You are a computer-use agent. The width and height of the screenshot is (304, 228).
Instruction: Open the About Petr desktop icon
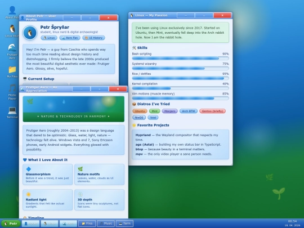(12, 12)
